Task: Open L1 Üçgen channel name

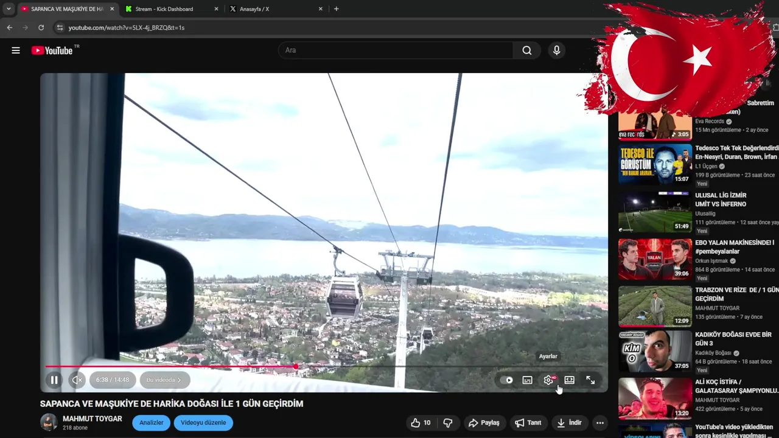Action: [x=706, y=166]
